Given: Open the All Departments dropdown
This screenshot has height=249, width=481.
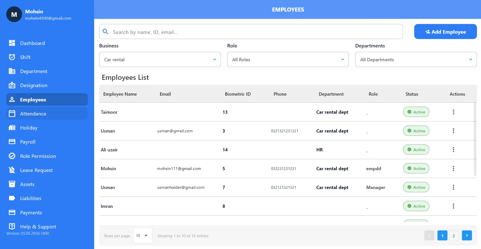Looking at the screenshot, I should pyautogui.click(x=416, y=59).
